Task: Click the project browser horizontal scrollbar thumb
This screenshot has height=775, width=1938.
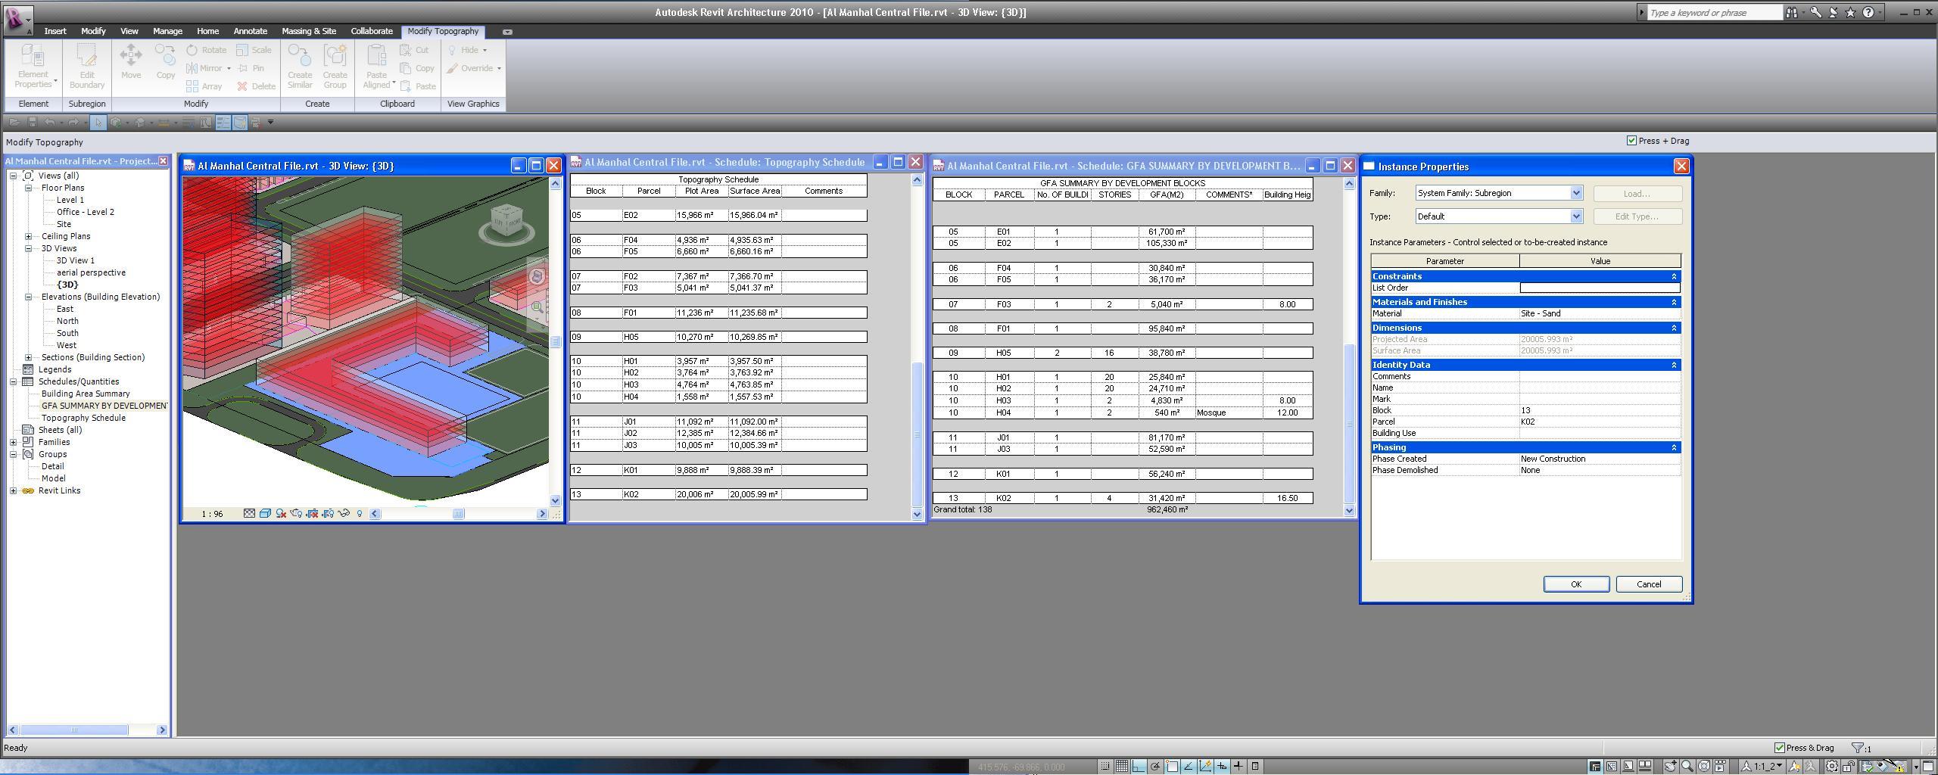Action: (x=74, y=730)
